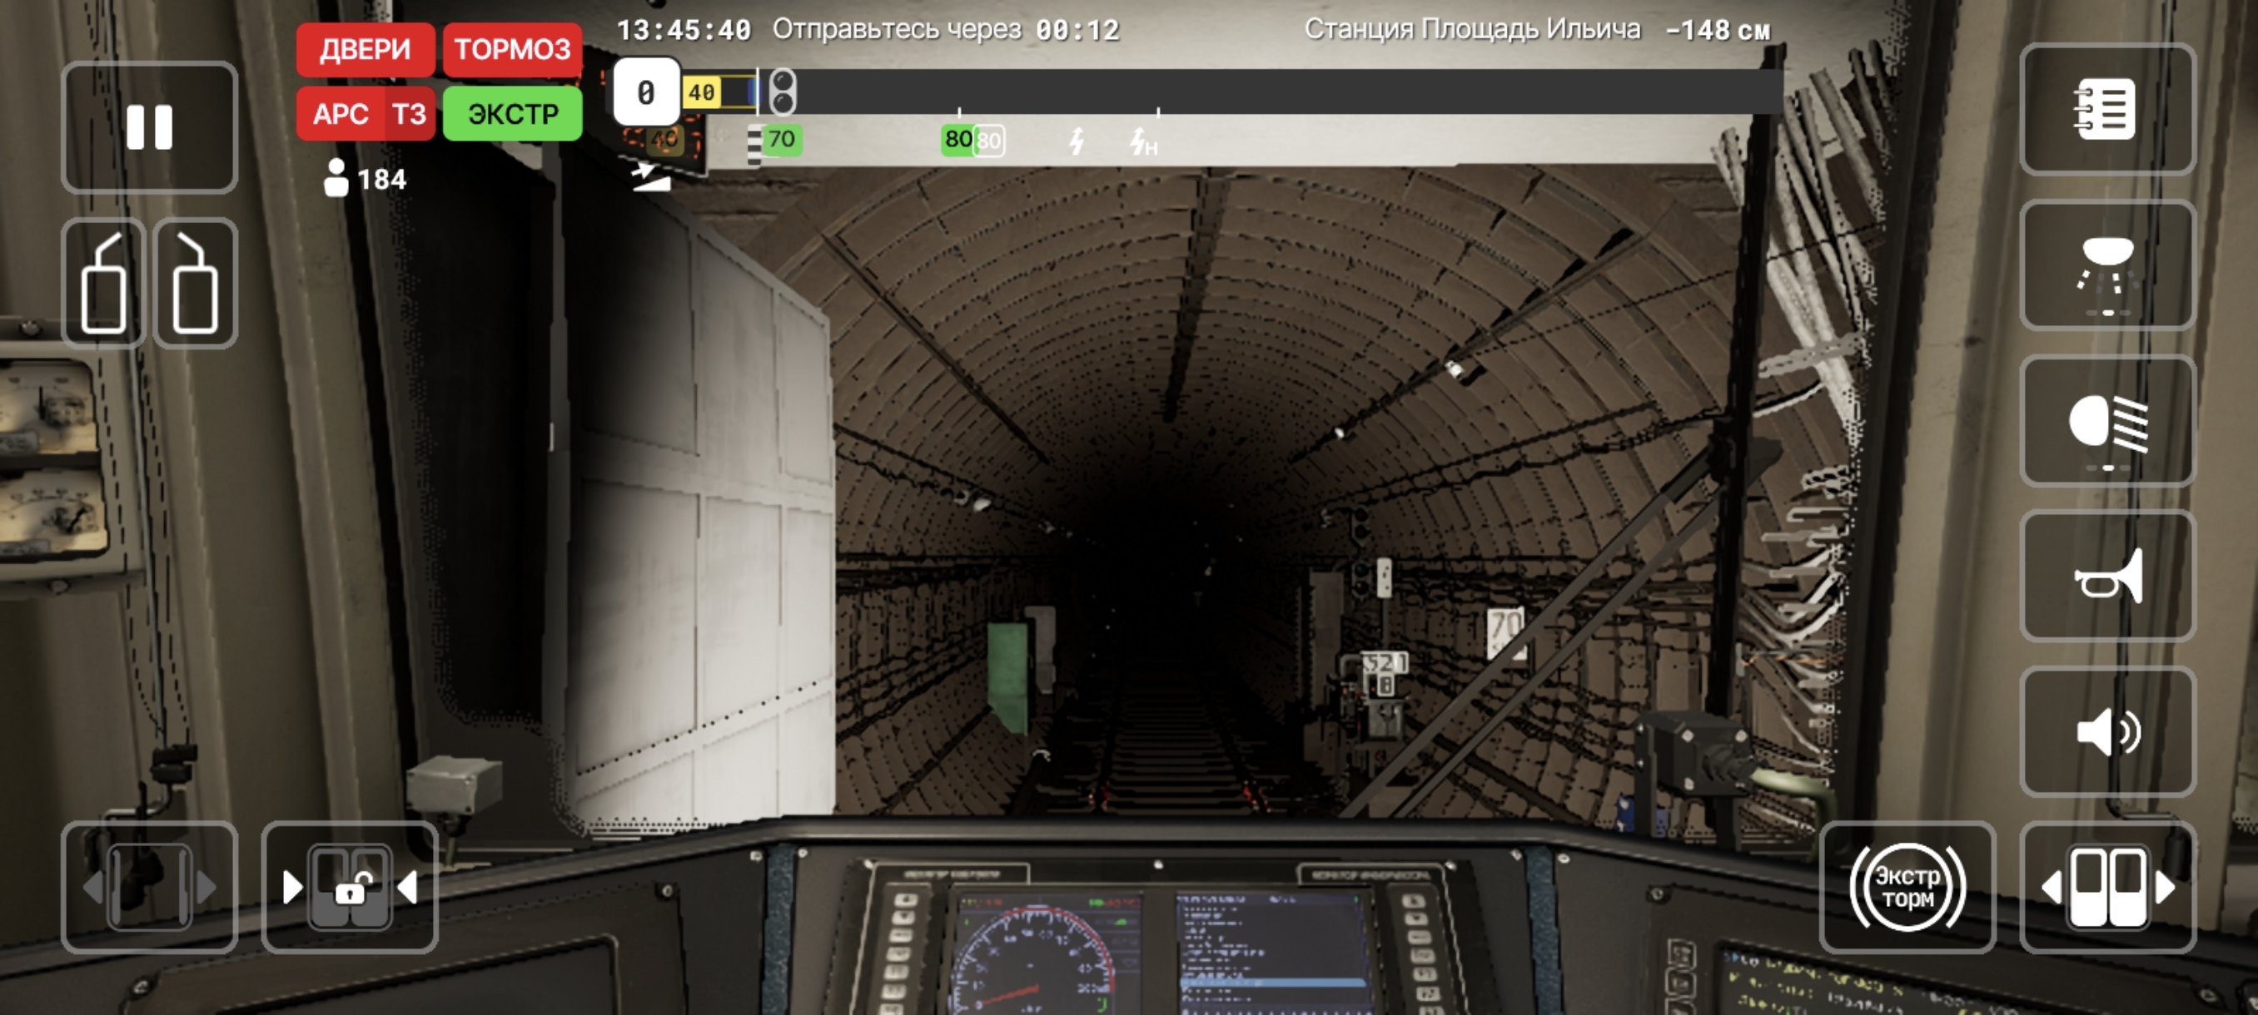
Task: Click the red ТОРМОЗ indicator
Action: (512, 49)
